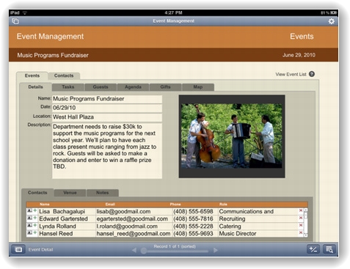350x269 pixels.
Task: Open the settings gear menu
Action: 331,21
